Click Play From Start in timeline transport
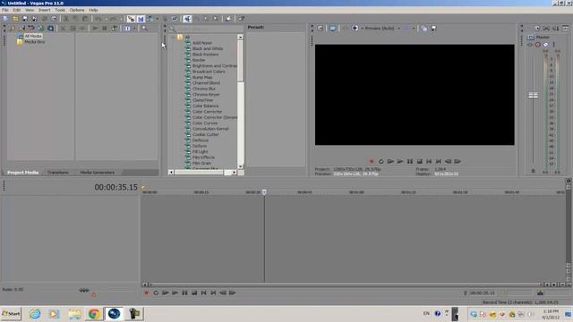The height and width of the screenshot is (322, 573). pyautogui.click(x=166, y=292)
